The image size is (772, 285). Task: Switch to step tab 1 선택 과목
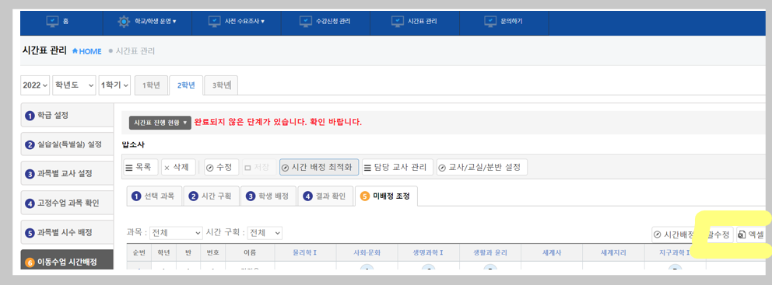pyautogui.click(x=154, y=196)
